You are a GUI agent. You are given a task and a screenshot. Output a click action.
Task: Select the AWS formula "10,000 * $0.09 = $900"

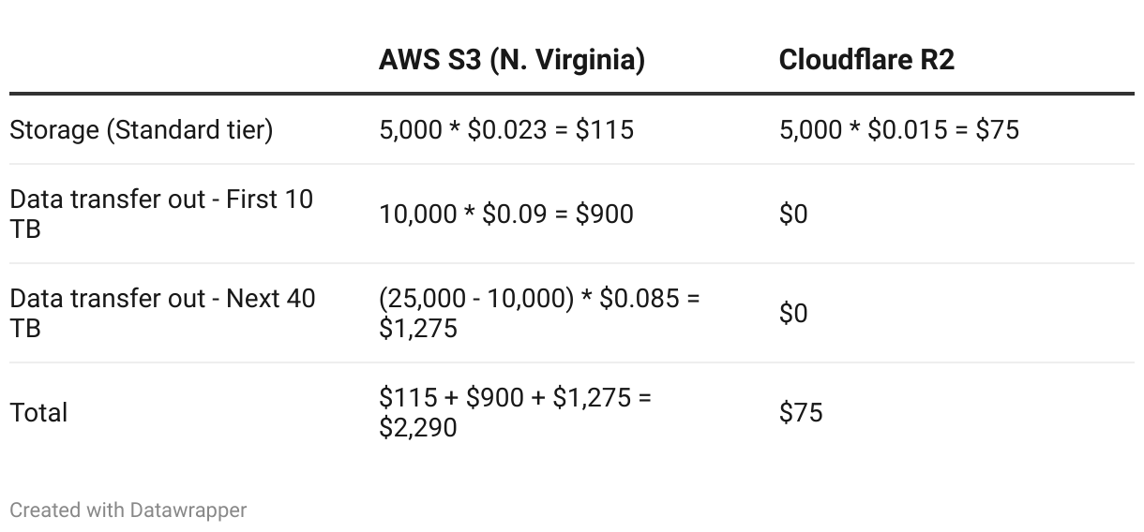(506, 214)
